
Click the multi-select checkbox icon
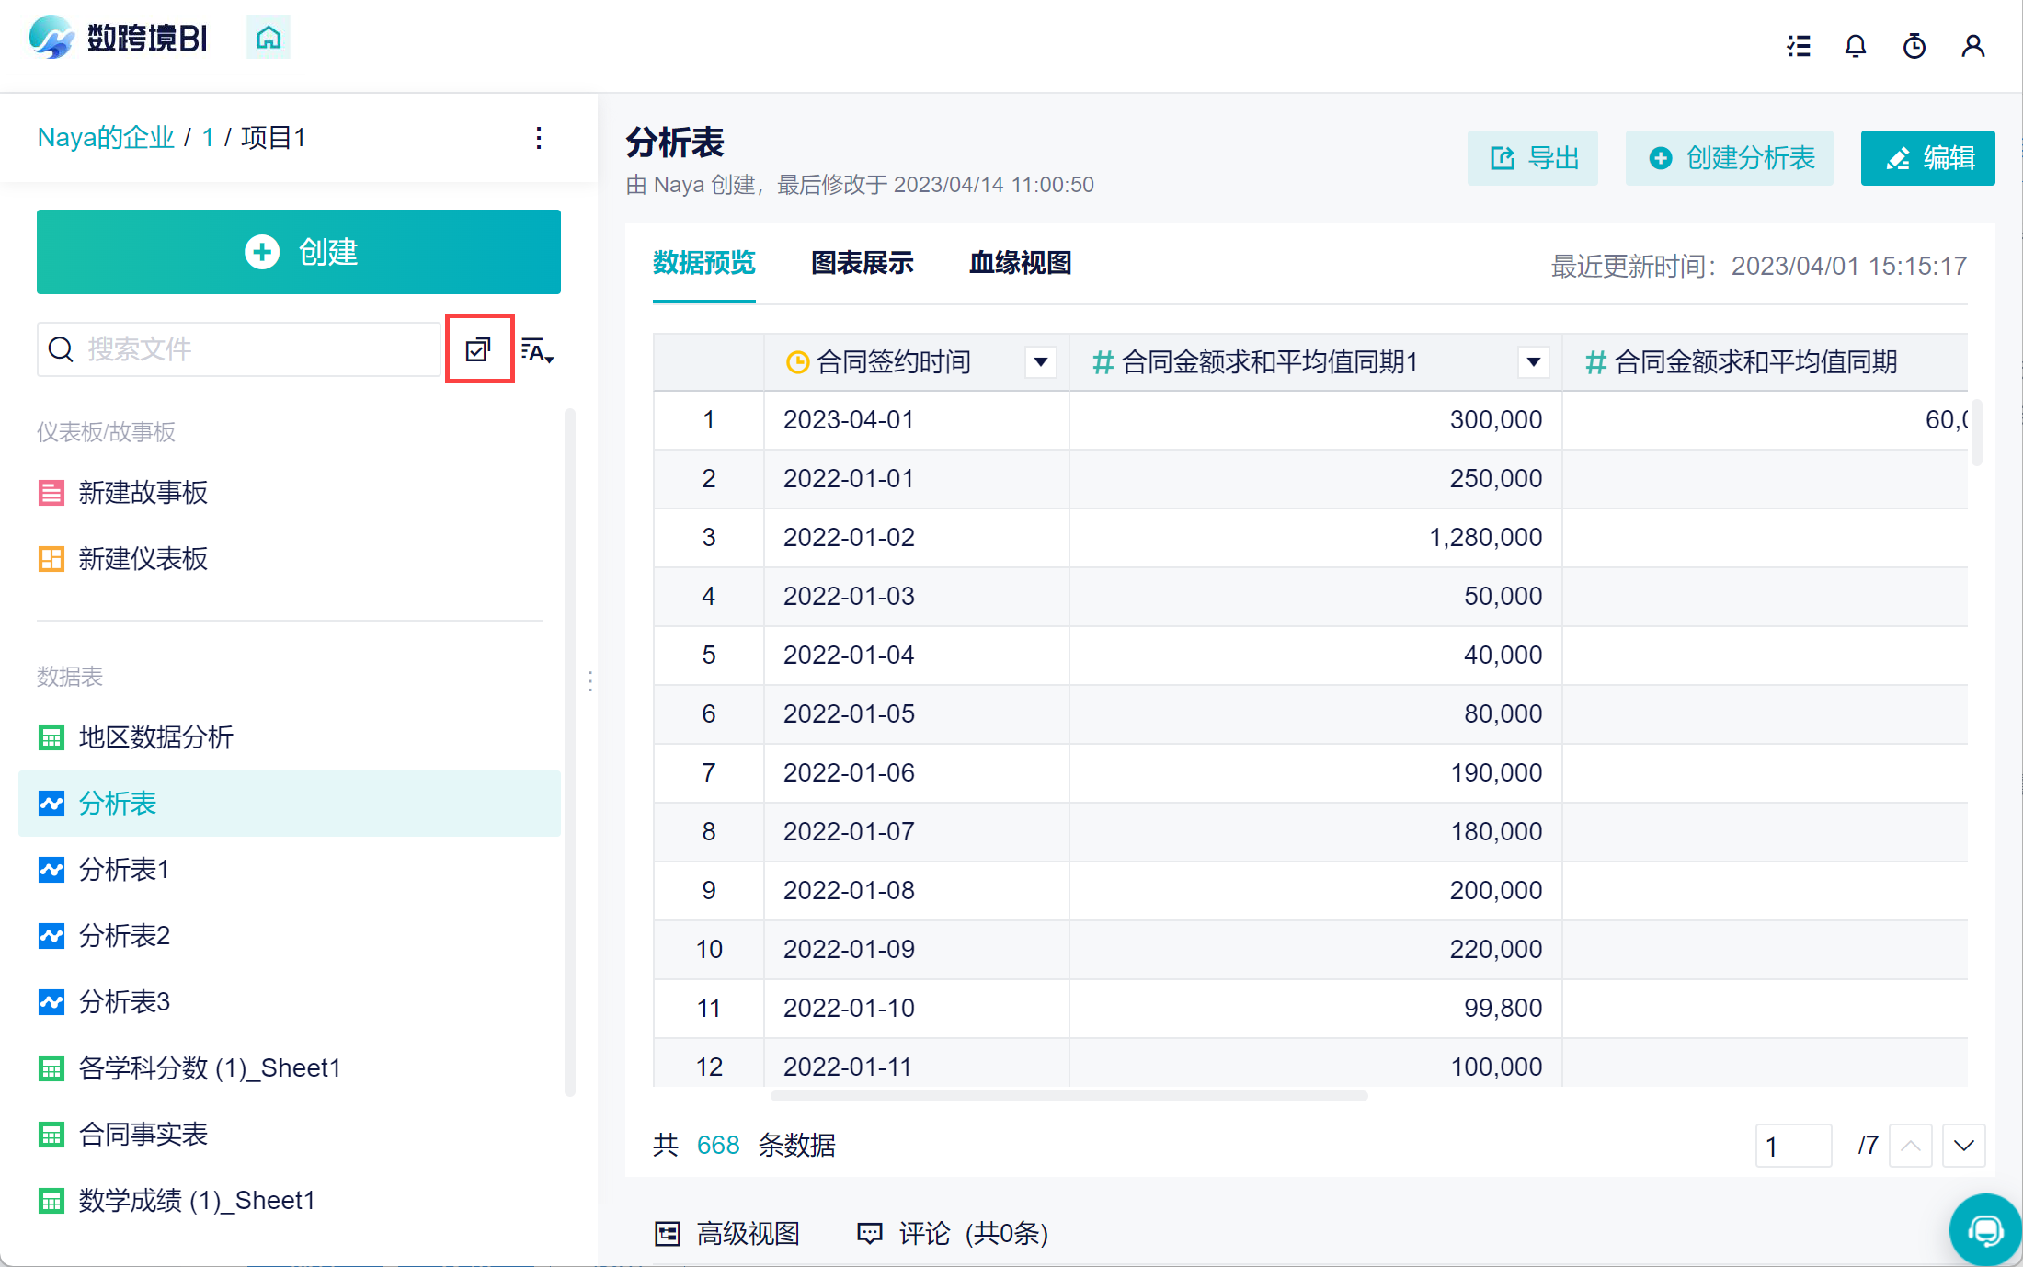pyautogui.click(x=478, y=349)
